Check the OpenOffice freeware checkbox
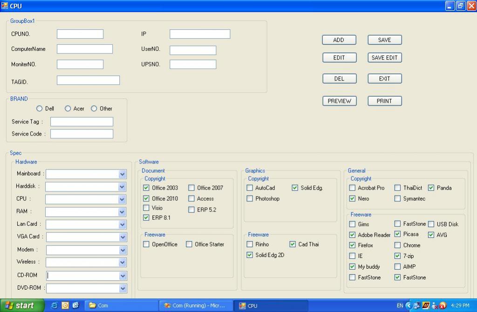477x312 pixels. (x=146, y=244)
